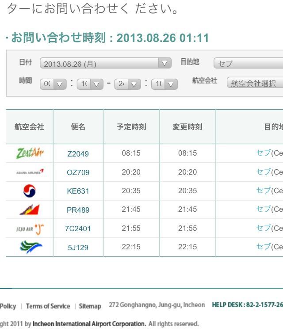Open flight OZ709 details
The width and height of the screenshot is (283, 332).
click(x=78, y=172)
